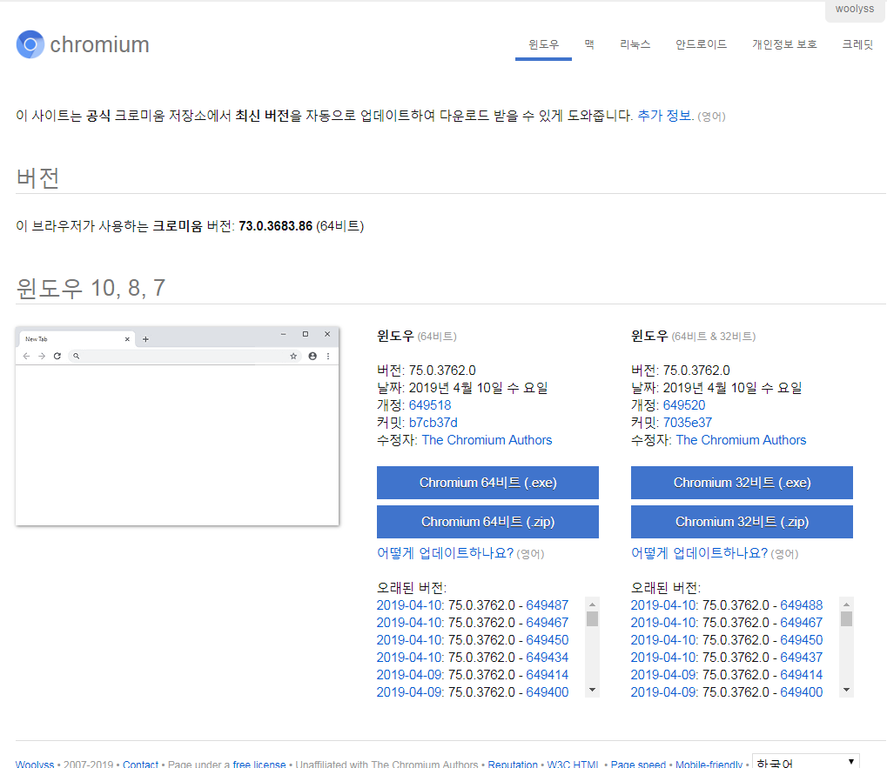The image size is (887, 768).
Task: Open the 추가 정보 link
Action: point(664,116)
